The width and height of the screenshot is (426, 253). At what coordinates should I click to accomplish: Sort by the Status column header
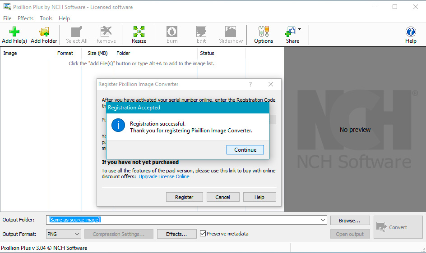point(222,53)
